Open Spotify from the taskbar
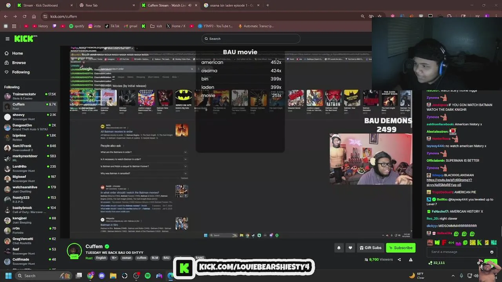Image resolution: width=502 pixels, height=282 pixels. pos(147,276)
